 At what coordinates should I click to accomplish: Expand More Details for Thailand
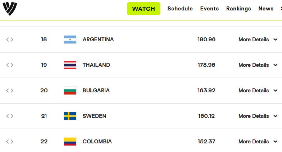tap(258, 65)
